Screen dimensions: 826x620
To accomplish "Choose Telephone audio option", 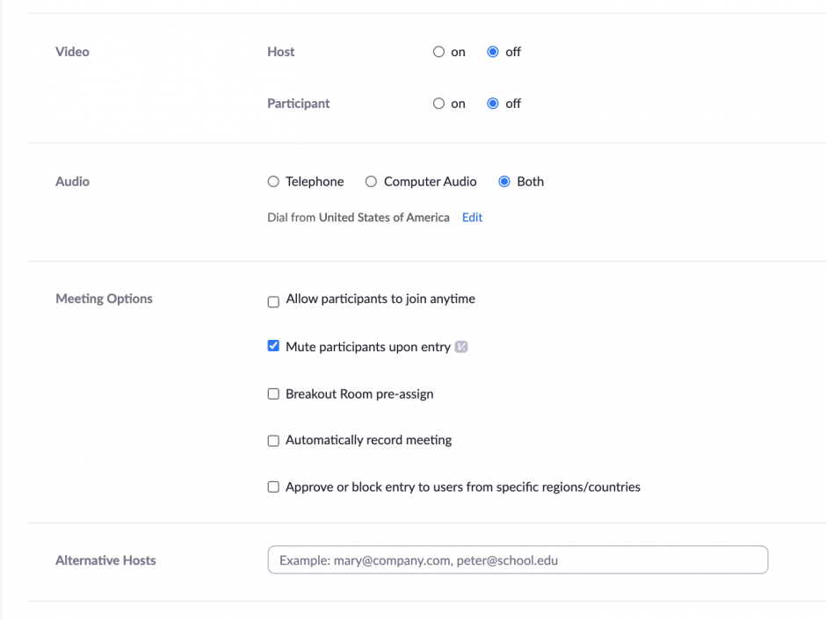I will [273, 182].
